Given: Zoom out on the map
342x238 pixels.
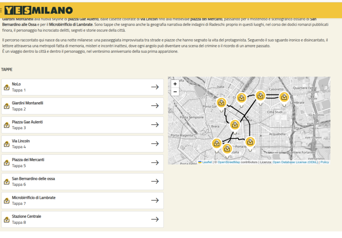Looking at the screenshot, I should tap(175, 92).
